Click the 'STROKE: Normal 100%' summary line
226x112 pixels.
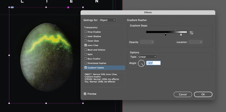click(102, 79)
